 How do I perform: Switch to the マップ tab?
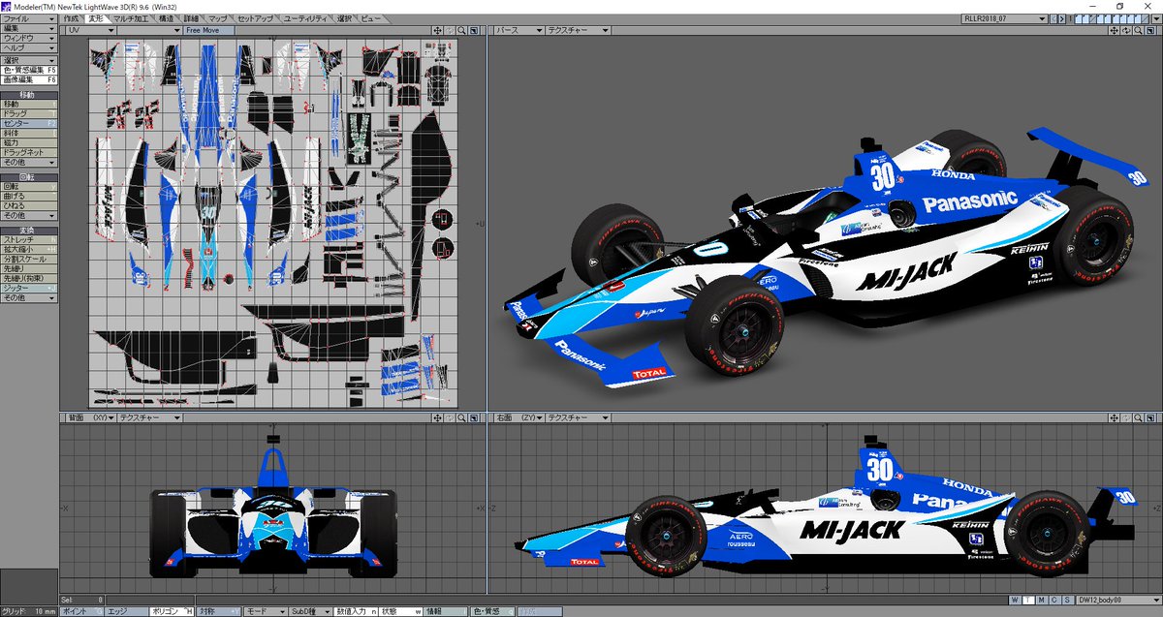(218, 18)
